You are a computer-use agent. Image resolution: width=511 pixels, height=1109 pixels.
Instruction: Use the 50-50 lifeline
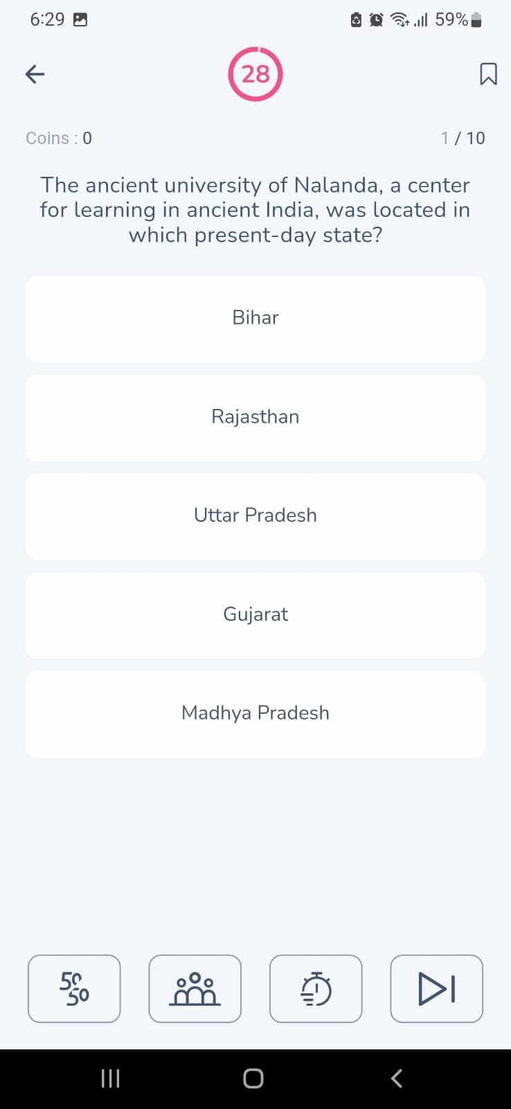[74, 988]
